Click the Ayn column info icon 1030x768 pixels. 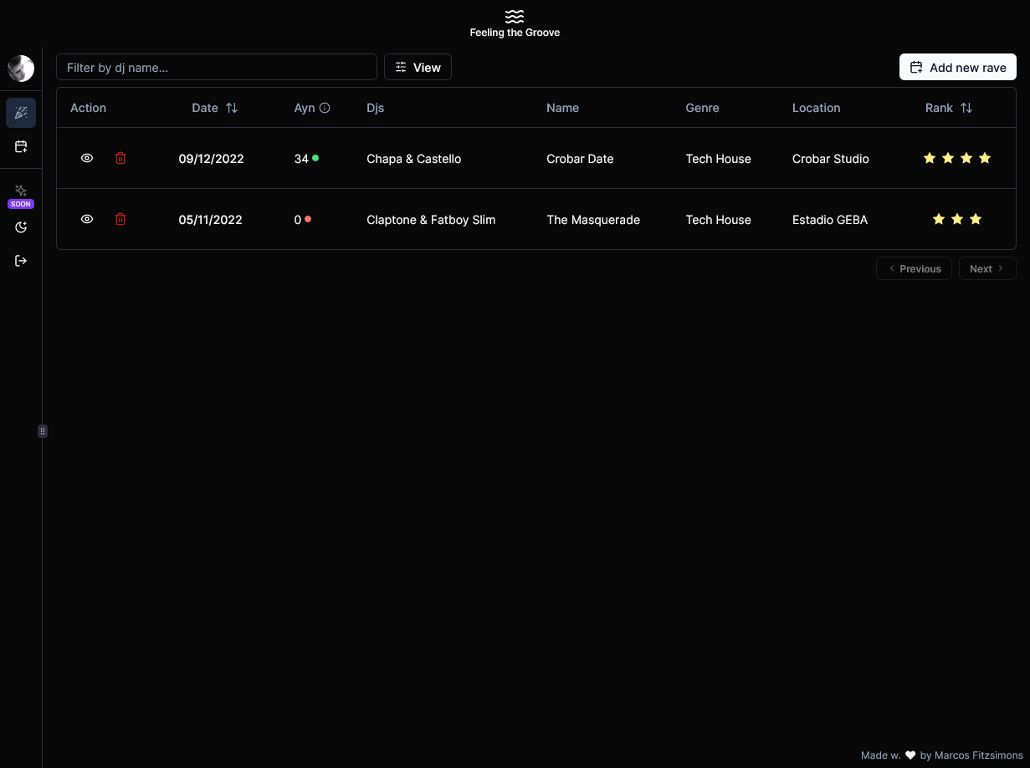point(325,108)
